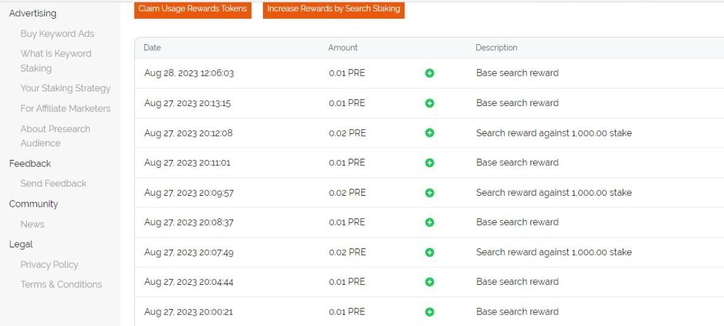Image resolution: width=724 pixels, height=326 pixels.
Task: Go to Your Staking Strategy
Action: click(66, 88)
